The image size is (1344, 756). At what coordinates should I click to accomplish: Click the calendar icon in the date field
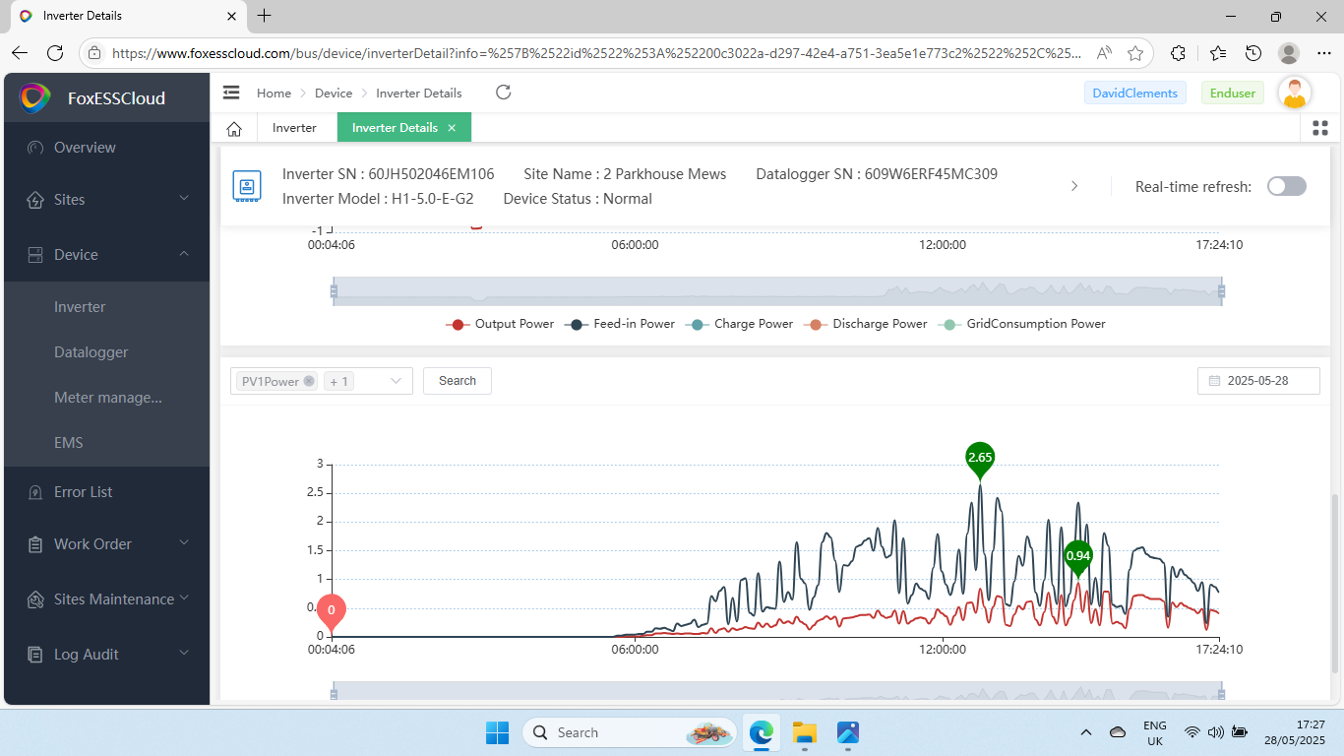point(1214,381)
